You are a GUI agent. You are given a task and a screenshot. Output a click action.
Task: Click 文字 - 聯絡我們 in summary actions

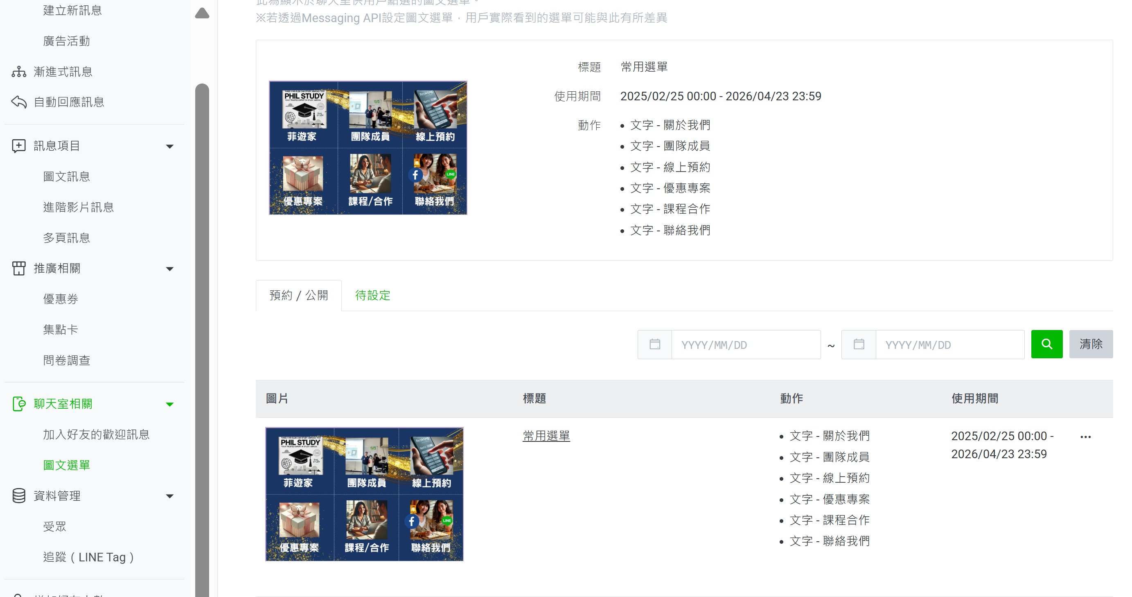pyautogui.click(x=670, y=231)
